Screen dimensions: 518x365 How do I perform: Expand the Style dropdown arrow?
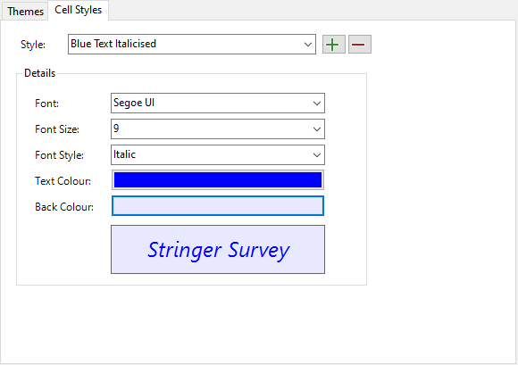tap(308, 45)
